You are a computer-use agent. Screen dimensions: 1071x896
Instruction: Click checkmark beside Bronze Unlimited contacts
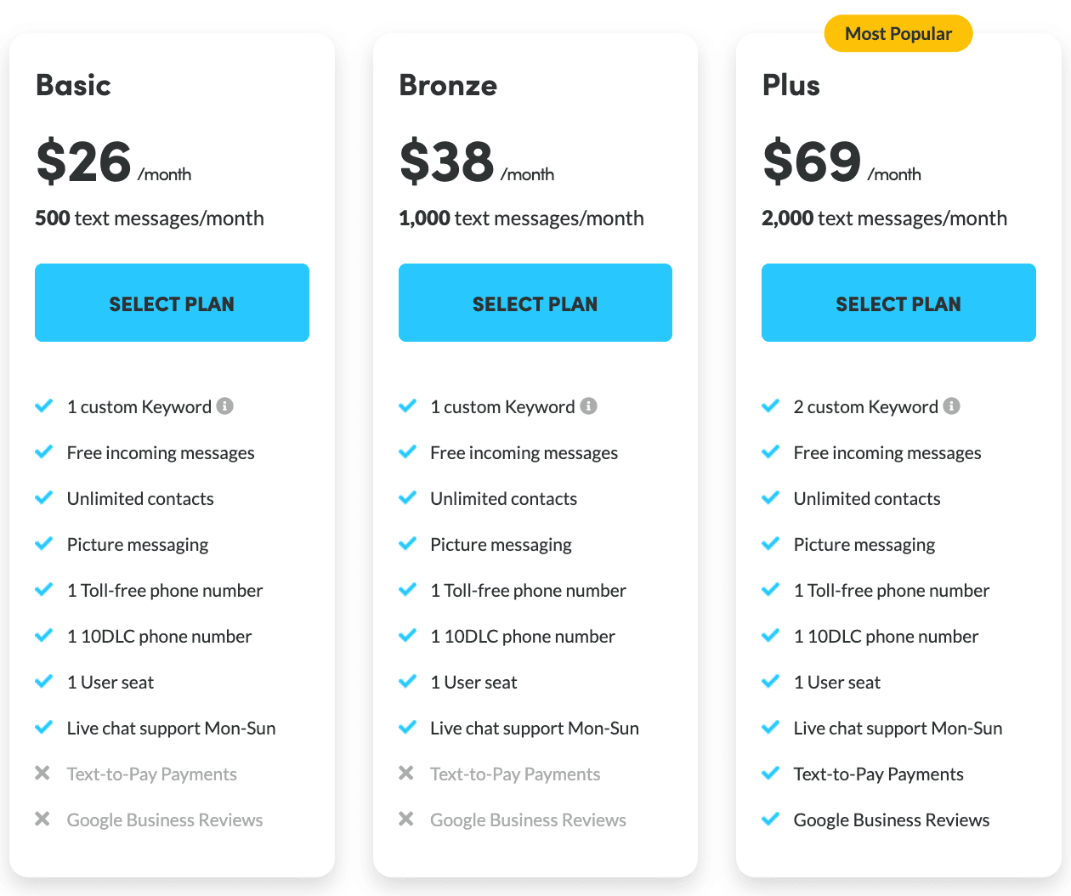pyautogui.click(x=408, y=497)
